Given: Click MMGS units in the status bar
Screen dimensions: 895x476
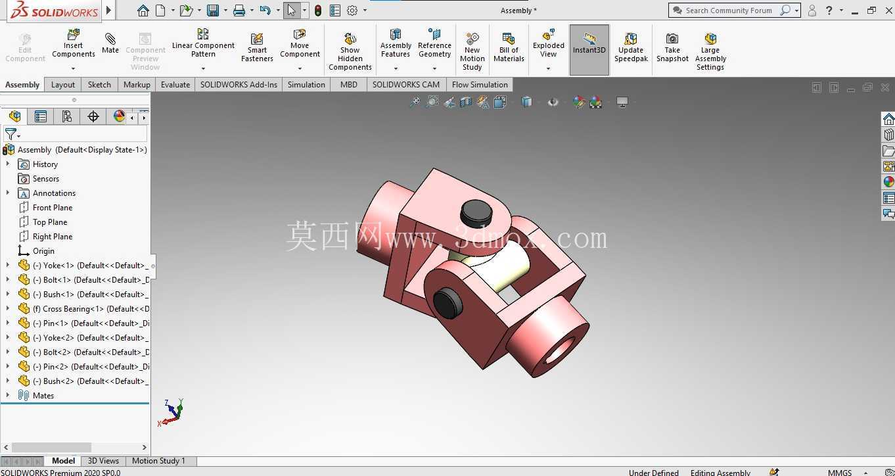Looking at the screenshot, I should pos(839,472).
